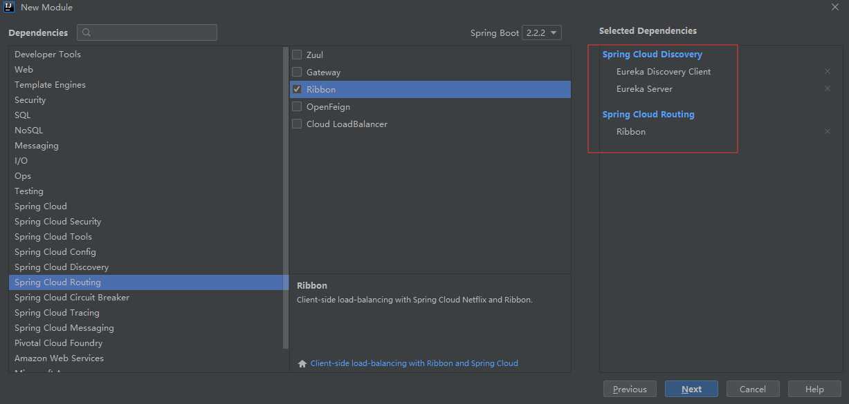Click Spring Cloud Routing header in selected panel
This screenshot has width=849, height=404.
point(648,114)
